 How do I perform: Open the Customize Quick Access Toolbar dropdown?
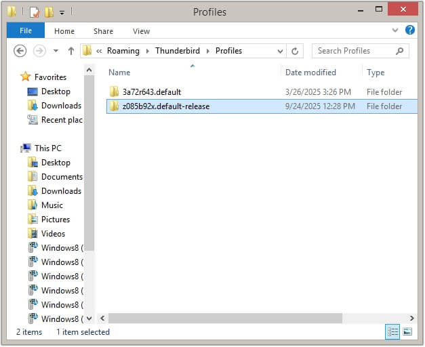pos(62,12)
